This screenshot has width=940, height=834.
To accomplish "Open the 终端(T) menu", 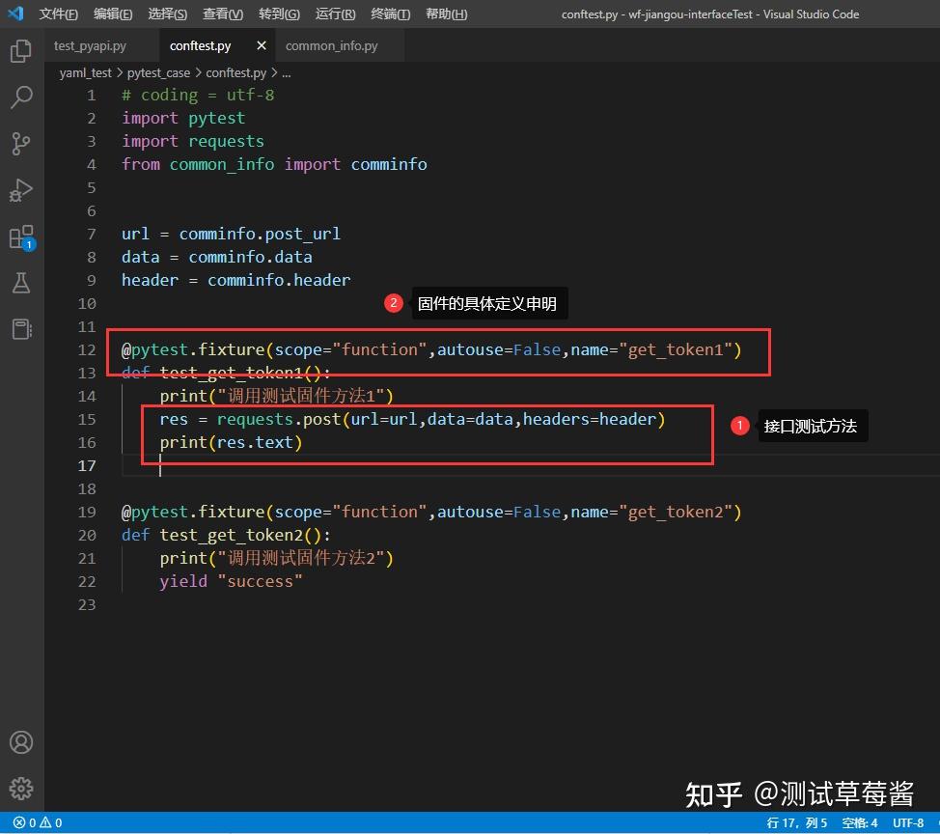I will tap(390, 14).
